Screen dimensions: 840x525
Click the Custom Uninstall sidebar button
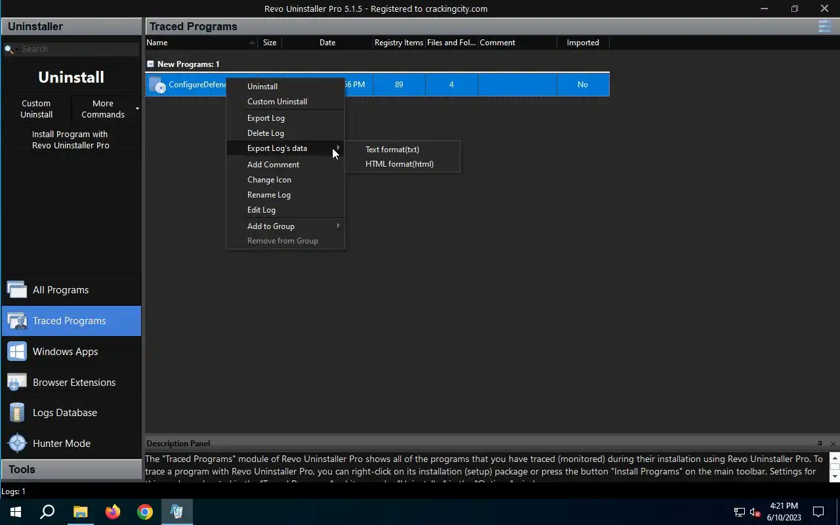pyautogui.click(x=36, y=109)
